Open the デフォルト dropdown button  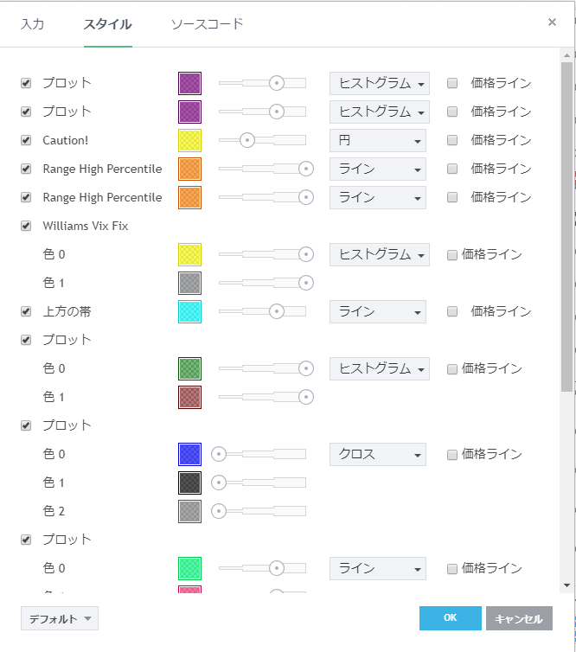60,618
